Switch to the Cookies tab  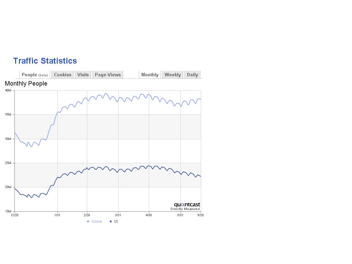click(x=63, y=75)
